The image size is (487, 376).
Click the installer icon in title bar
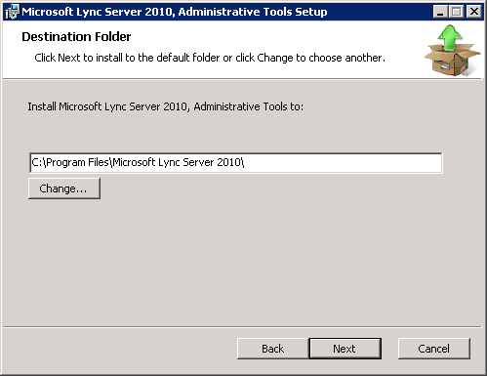point(13,12)
